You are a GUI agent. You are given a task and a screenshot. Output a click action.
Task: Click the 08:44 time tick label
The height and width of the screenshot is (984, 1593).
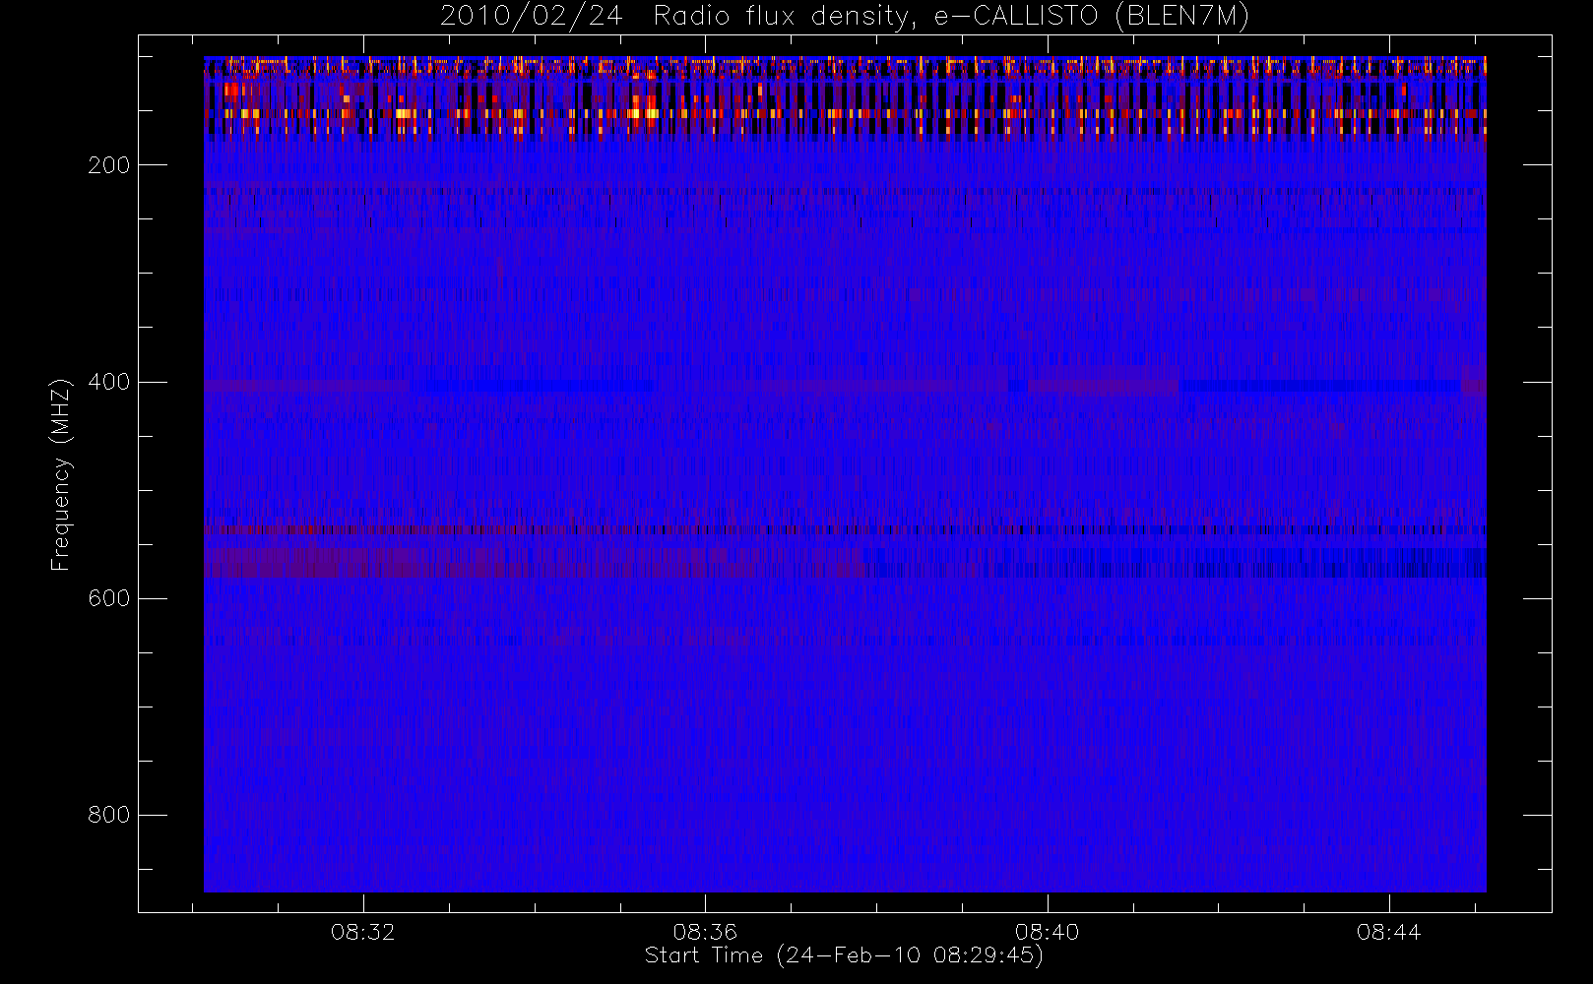(1389, 932)
